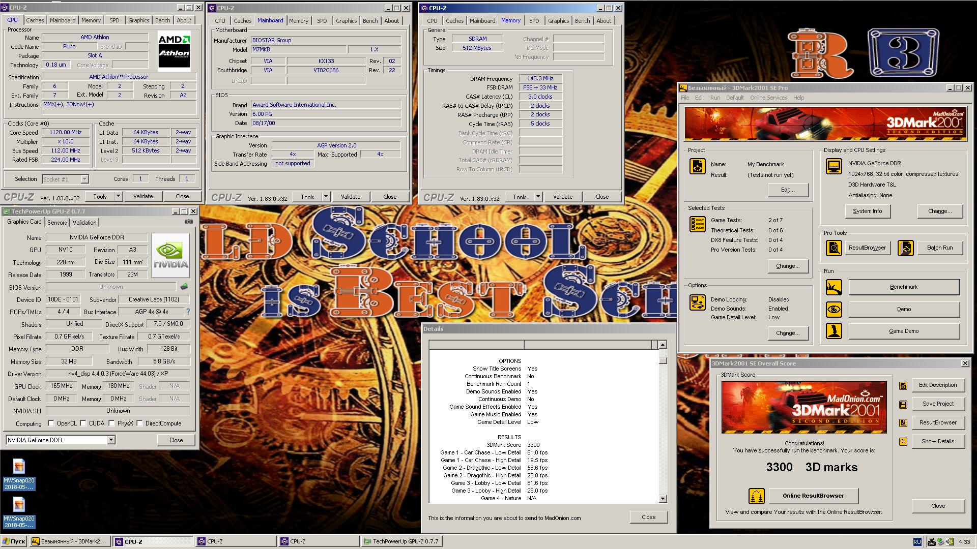Image resolution: width=977 pixels, height=549 pixels.
Task: Click the Details scrollbar thumb
Action: (x=663, y=360)
